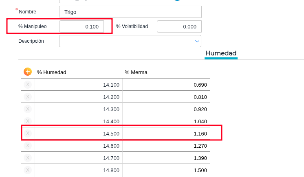Focus the % Volatibilidad input field
This screenshot has height=177, width=304.
tap(179, 26)
